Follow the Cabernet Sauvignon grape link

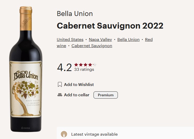coord(92,46)
